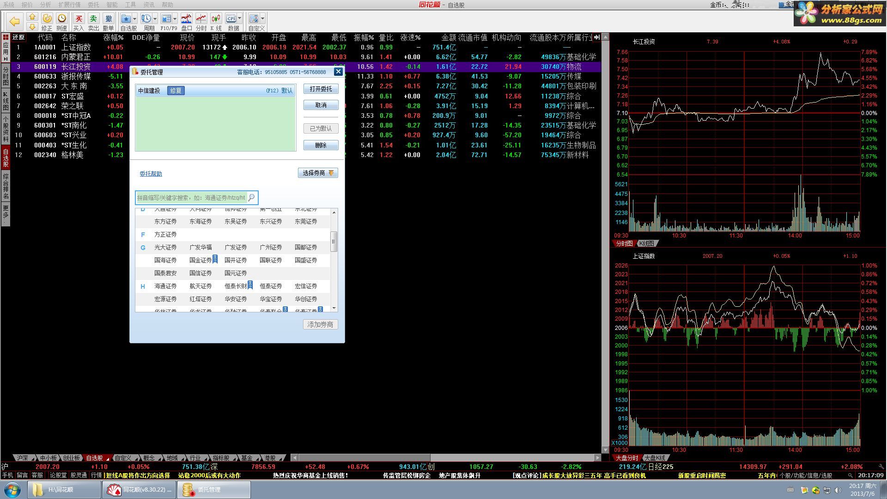The width and height of the screenshot is (887, 499).
Task: Click the red grid icon beside 还原
Action: (x=6, y=37)
